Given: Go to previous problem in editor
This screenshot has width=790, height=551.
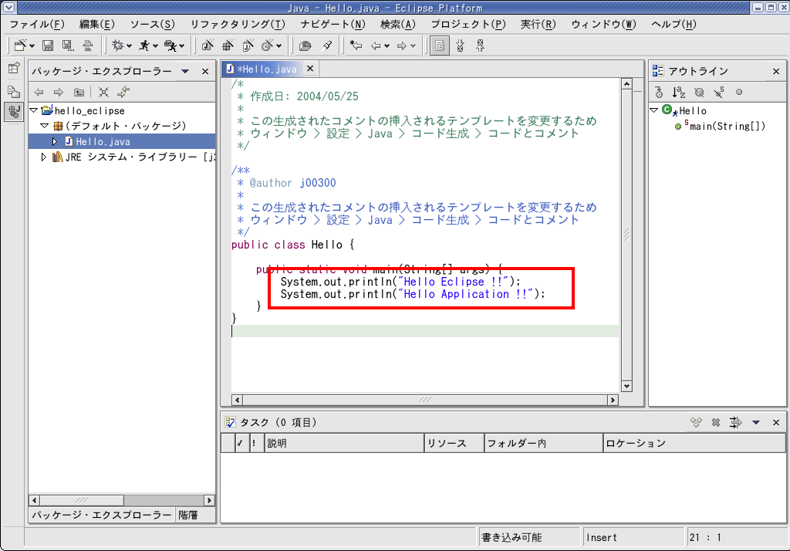Looking at the screenshot, I should point(480,46).
